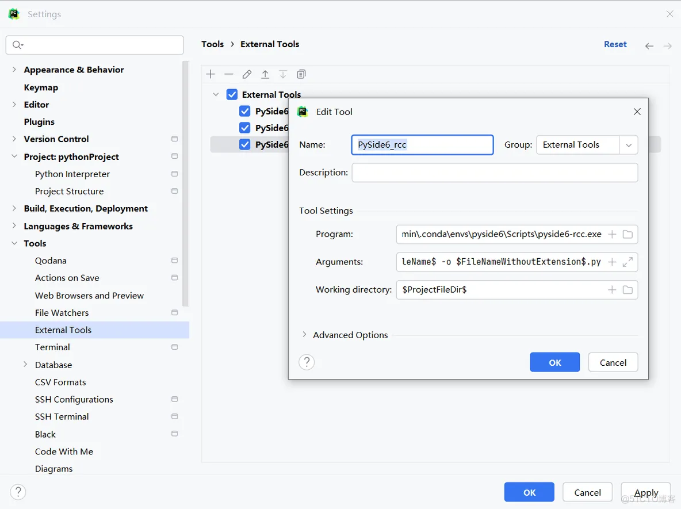The image size is (681, 509).
Task: Click the Reset link
Action: (615, 44)
